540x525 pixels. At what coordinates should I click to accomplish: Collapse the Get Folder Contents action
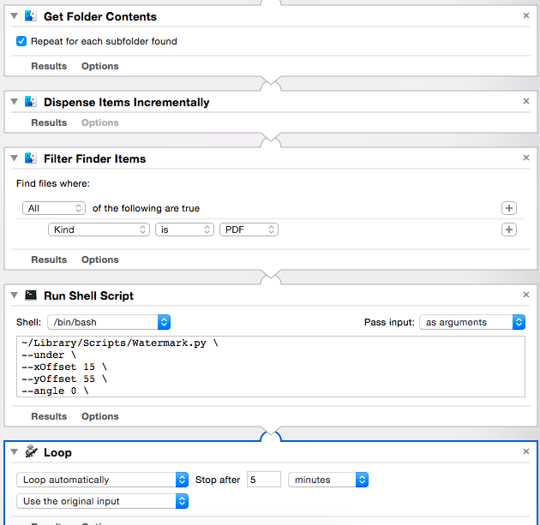click(x=15, y=16)
